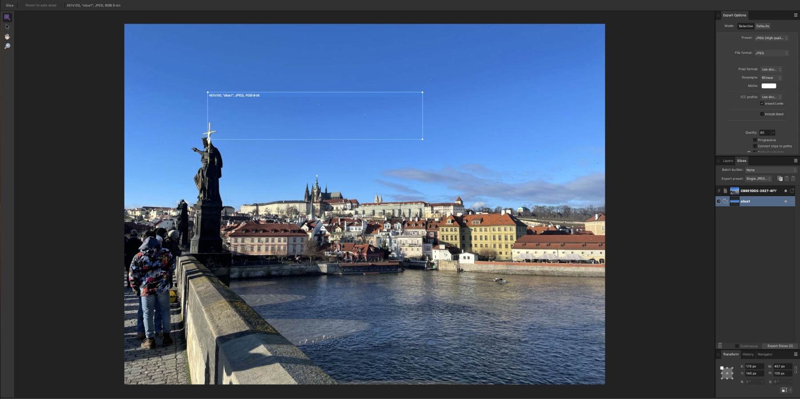Image resolution: width=800 pixels, height=399 pixels.
Task: Open the Transform panel hamburger menu
Action: click(x=796, y=355)
